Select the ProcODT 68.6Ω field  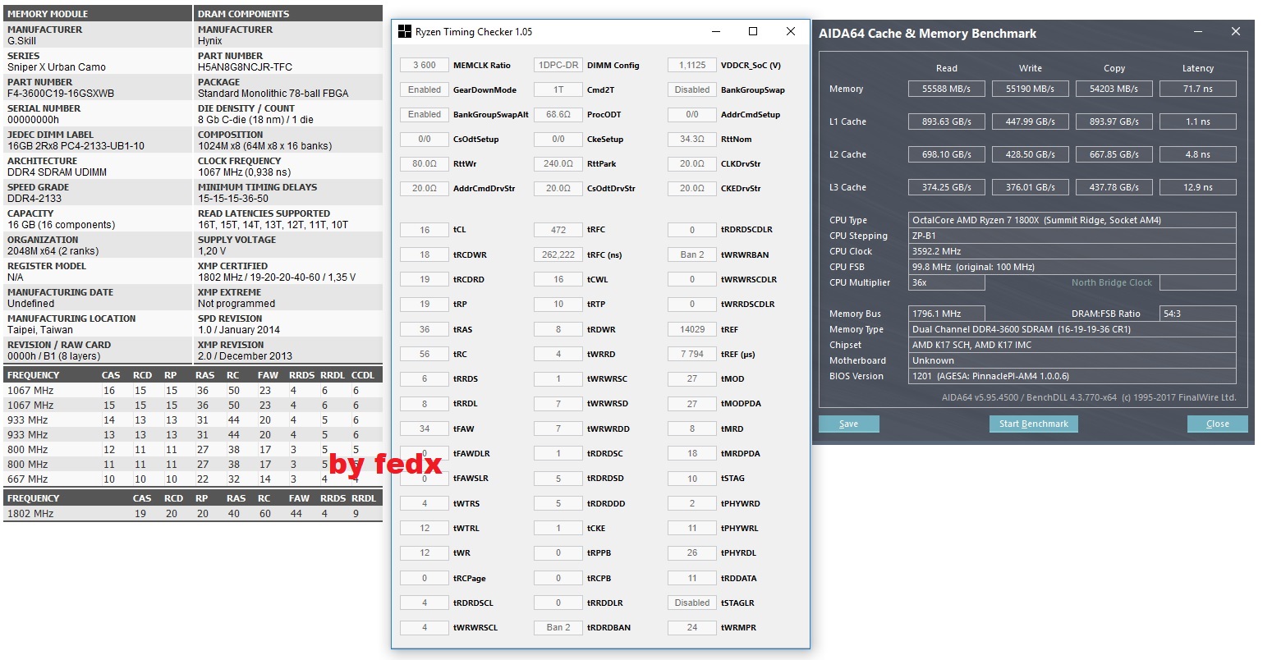click(x=558, y=115)
